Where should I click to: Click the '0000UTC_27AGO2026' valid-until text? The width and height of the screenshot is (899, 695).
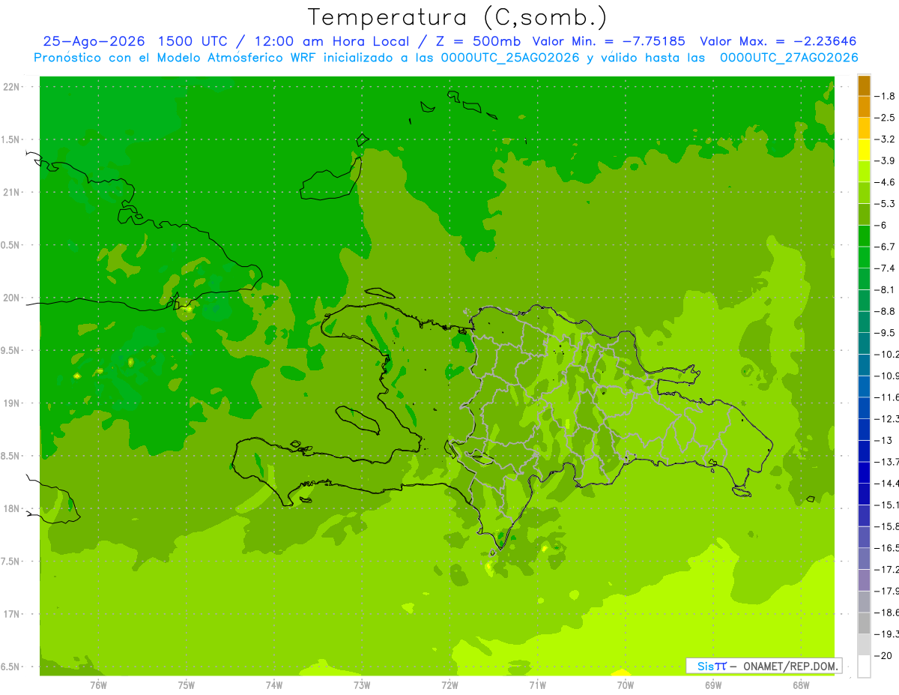coord(789,58)
